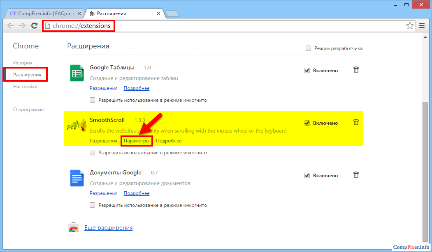Go forward with the forward arrow
This screenshot has height=252, width=432.
point(22,26)
